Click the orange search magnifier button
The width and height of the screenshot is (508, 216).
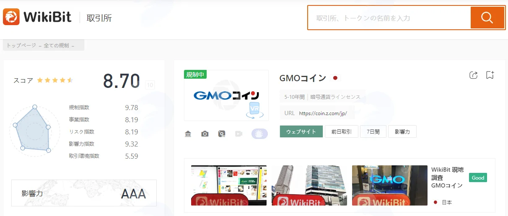click(x=487, y=18)
